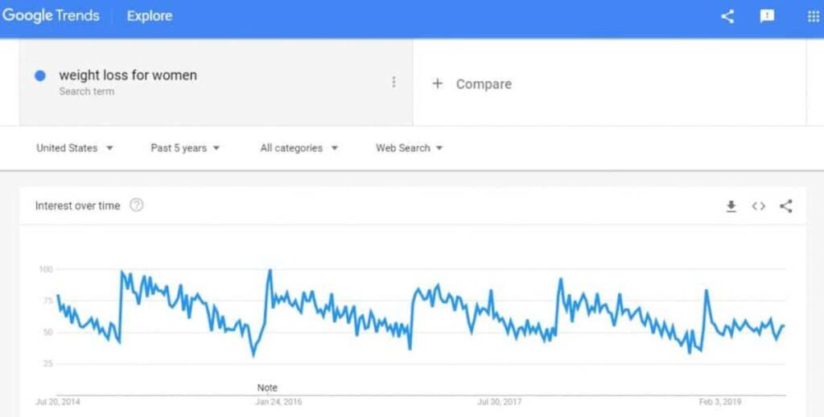
Task: Edit the weight loss for women term
Action: coord(128,75)
